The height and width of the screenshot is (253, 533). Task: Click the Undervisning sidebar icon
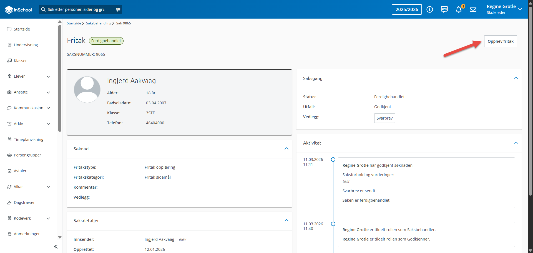(x=9, y=45)
